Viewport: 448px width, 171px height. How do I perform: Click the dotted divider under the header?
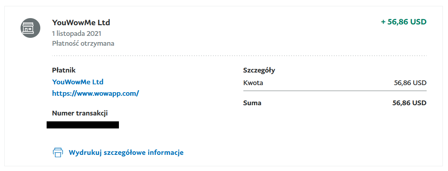point(239,56)
